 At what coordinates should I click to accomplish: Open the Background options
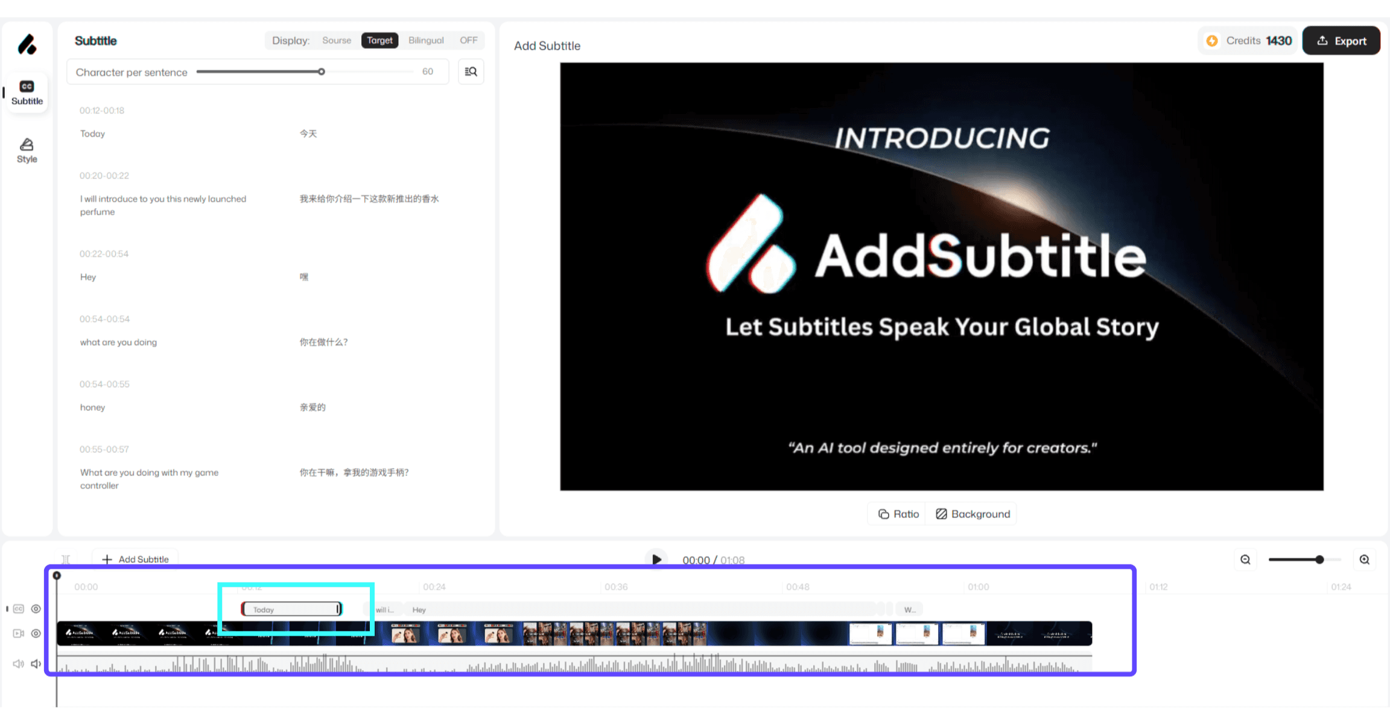point(973,514)
